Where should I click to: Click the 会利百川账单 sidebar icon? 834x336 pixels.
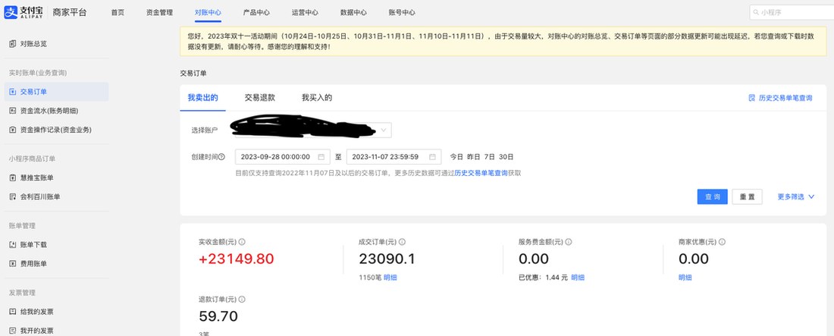(x=13, y=197)
